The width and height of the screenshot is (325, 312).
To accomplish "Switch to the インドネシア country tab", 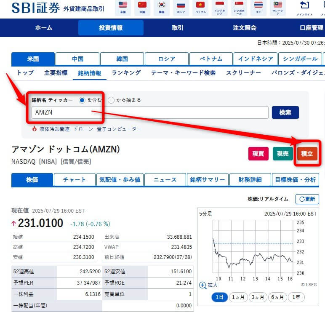I will pyautogui.click(x=256, y=59).
